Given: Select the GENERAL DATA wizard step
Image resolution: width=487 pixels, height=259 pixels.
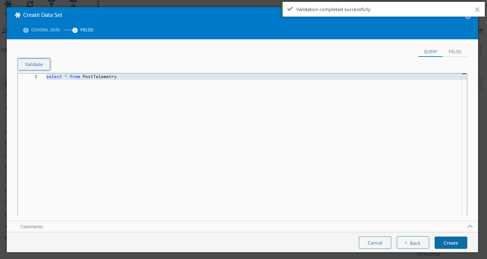Looking at the screenshot, I should tap(42, 30).
